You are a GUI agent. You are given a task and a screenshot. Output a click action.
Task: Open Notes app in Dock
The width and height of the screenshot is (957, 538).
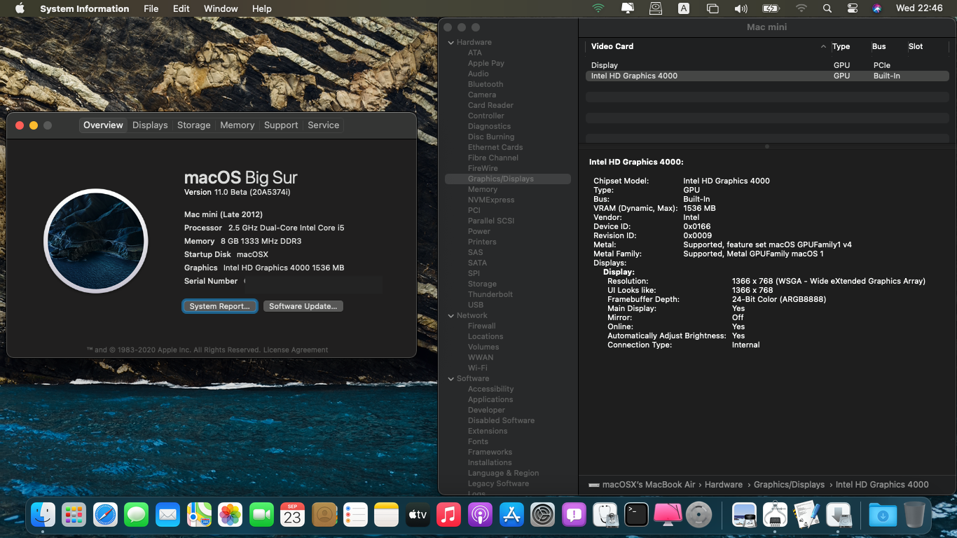[386, 516]
